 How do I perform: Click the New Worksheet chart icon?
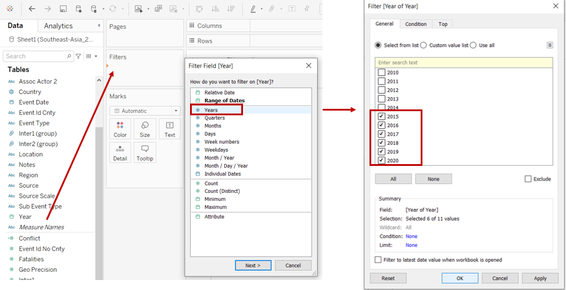tap(138, 9)
